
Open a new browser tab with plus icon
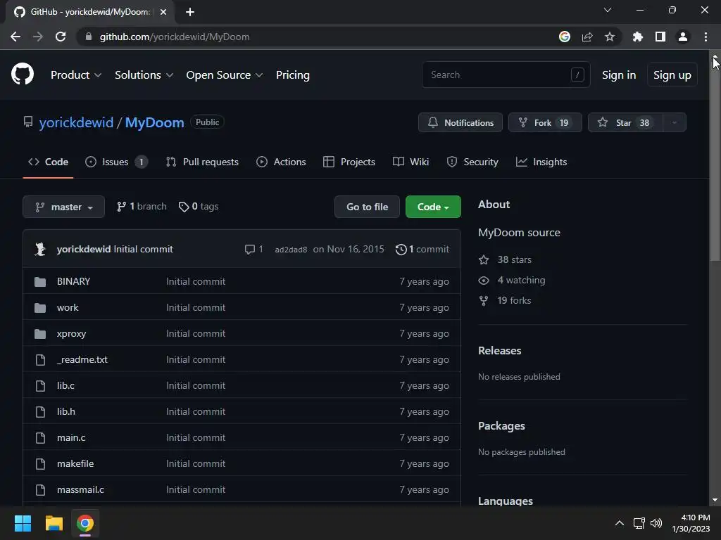190,12
